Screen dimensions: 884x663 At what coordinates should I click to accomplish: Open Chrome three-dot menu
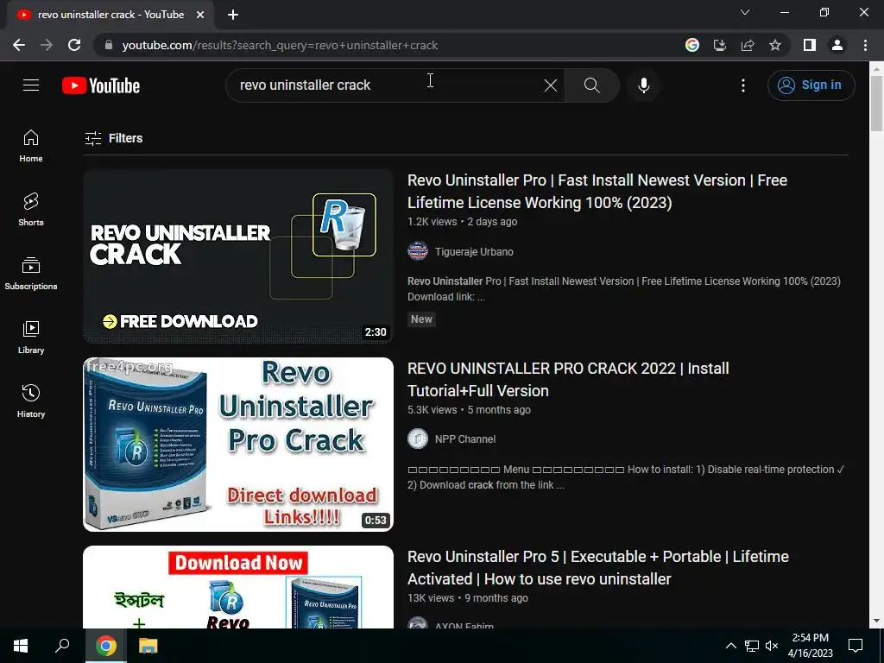tap(865, 45)
